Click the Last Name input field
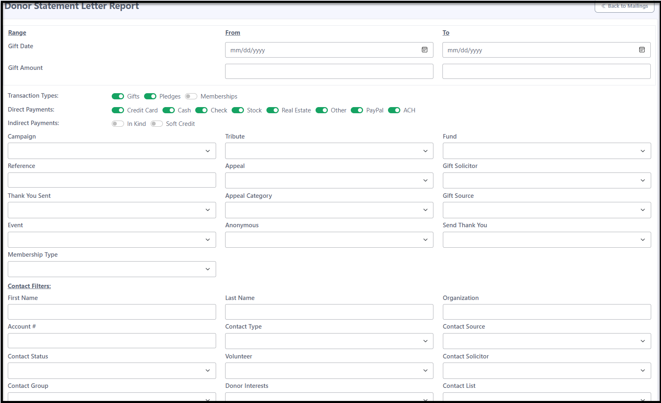The height and width of the screenshot is (403, 661). [329, 312]
